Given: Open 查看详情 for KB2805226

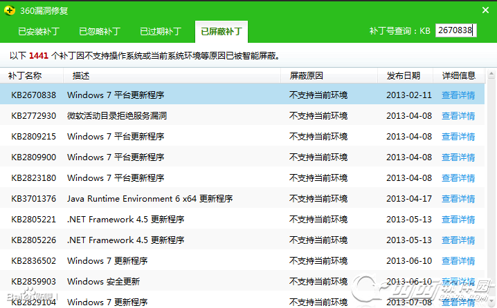Looking at the screenshot, I should 458,240.
